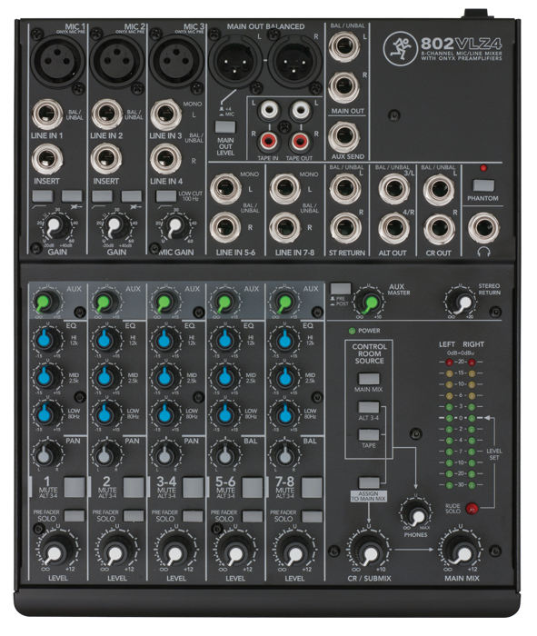Enable PRE FADER SOLO on channel 3-4
This screenshot has width=537, height=636.
click(x=193, y=516)
